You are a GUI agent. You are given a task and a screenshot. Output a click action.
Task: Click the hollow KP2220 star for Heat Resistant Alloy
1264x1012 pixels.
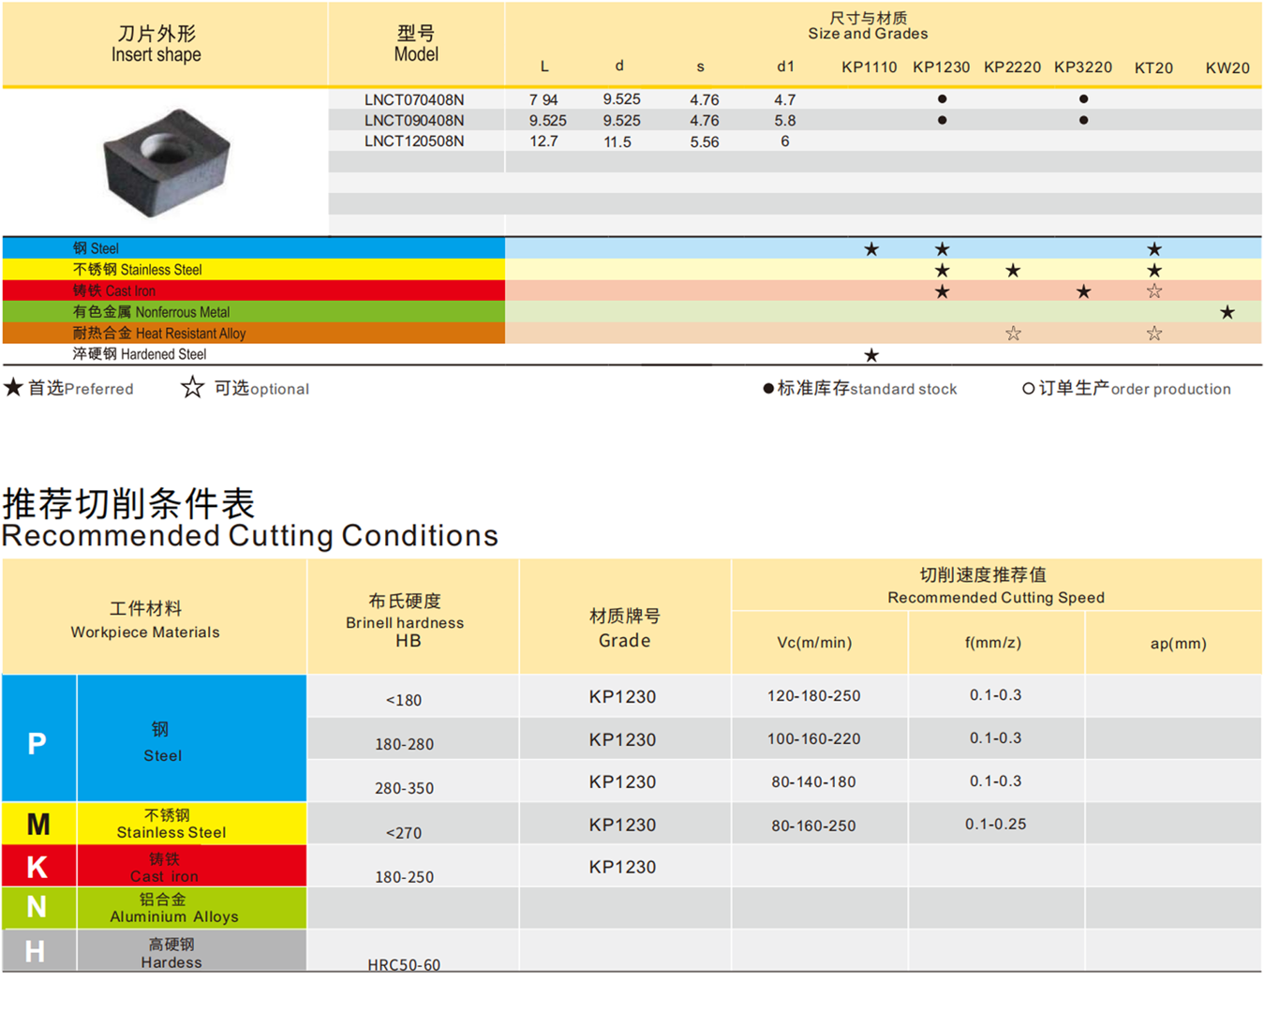(1013, 334)
